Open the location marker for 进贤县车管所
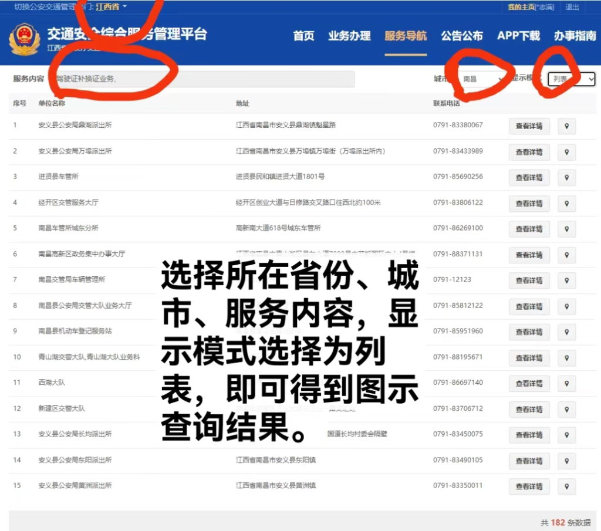The width and height of the screenshot is (601, 531). click(x=566, y=177)
